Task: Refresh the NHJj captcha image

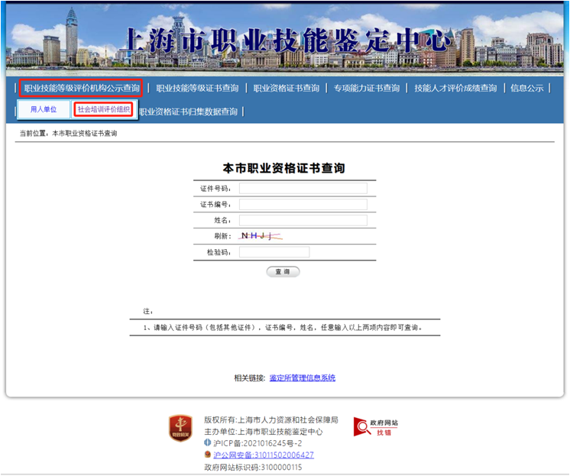Action: point(261,236)
